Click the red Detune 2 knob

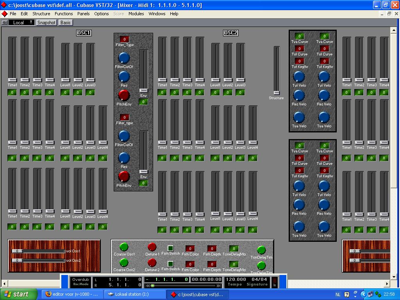click(152, 262)
